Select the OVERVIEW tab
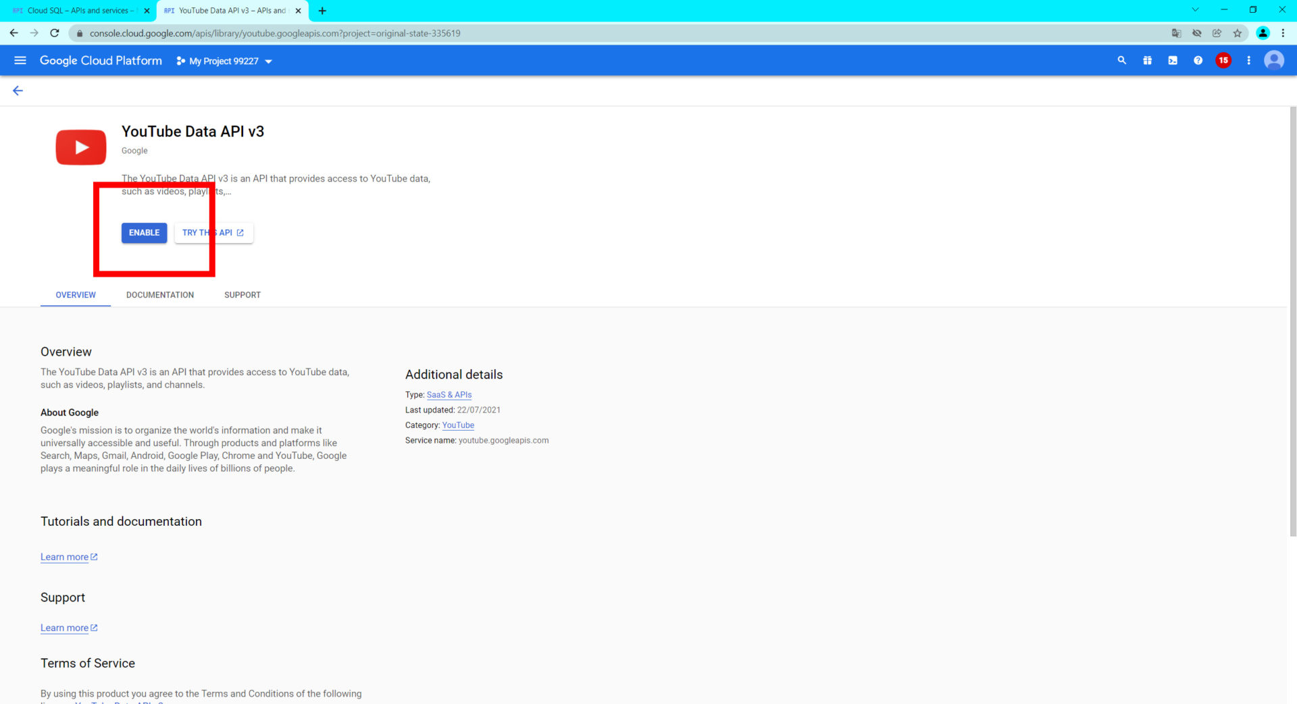 (x=76, y=295)
